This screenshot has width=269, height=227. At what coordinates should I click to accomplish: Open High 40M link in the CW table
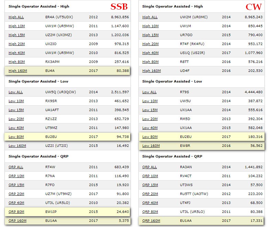tap(150, 53)
